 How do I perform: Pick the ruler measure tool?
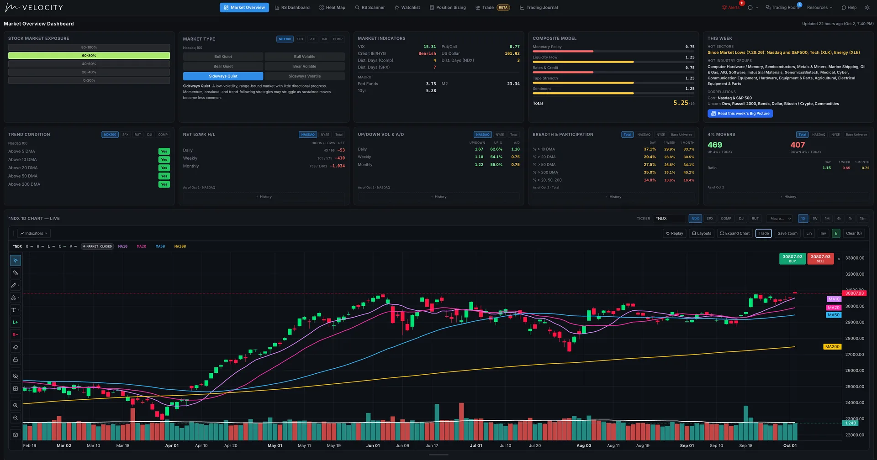tap(15, 272)
